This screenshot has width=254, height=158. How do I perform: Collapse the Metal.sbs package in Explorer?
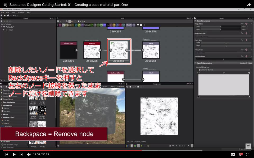[x=2, y=27]
